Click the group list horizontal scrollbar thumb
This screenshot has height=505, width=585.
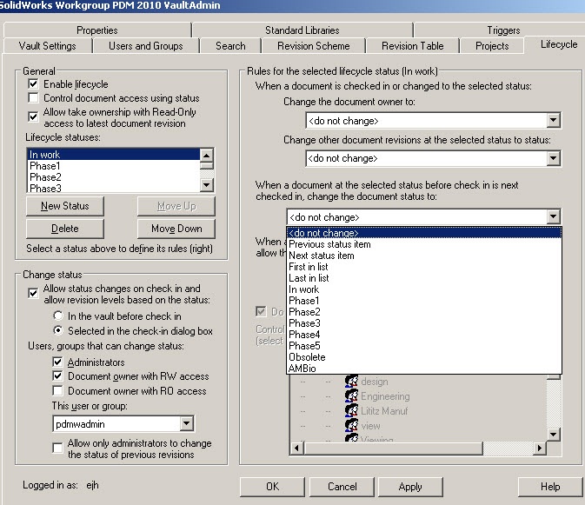(393, 448)
